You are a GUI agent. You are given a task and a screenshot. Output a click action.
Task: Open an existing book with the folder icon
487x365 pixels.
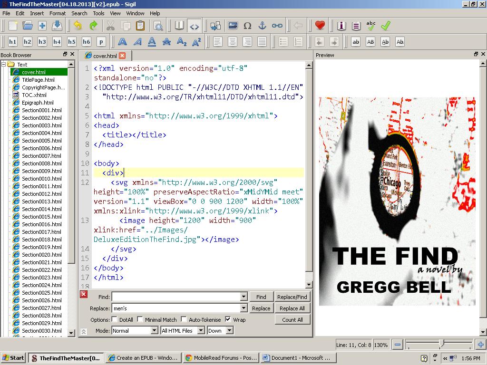coord(27,26)
